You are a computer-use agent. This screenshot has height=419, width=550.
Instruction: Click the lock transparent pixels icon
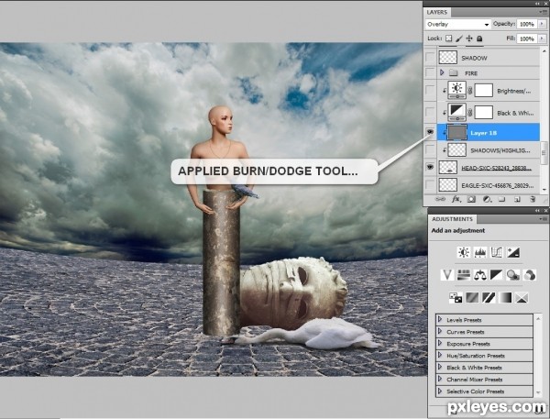click(x=448, y=38)
